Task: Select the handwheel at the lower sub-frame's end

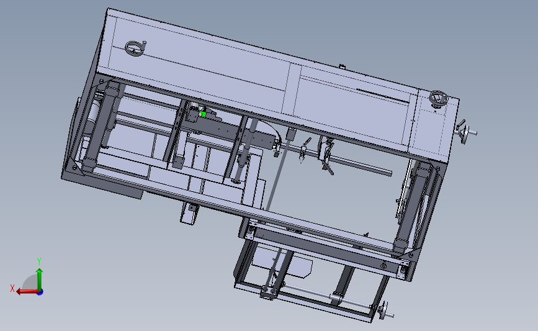Action: 385,311
